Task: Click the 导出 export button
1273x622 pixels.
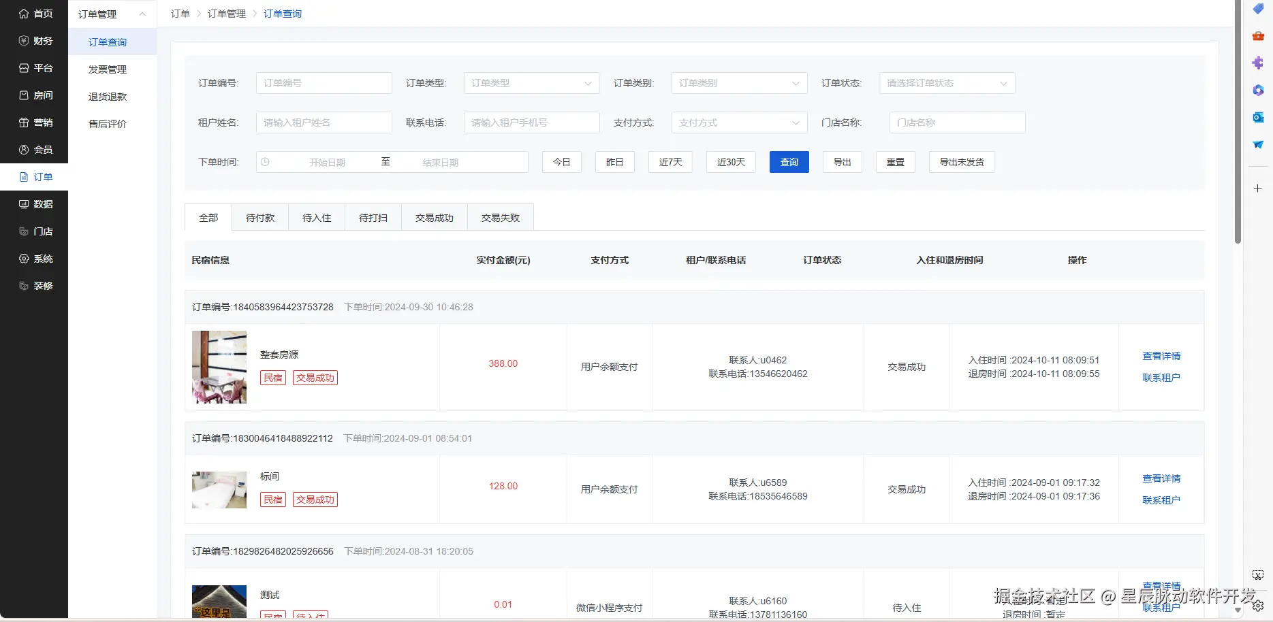Action: click(x=843, y=162)
